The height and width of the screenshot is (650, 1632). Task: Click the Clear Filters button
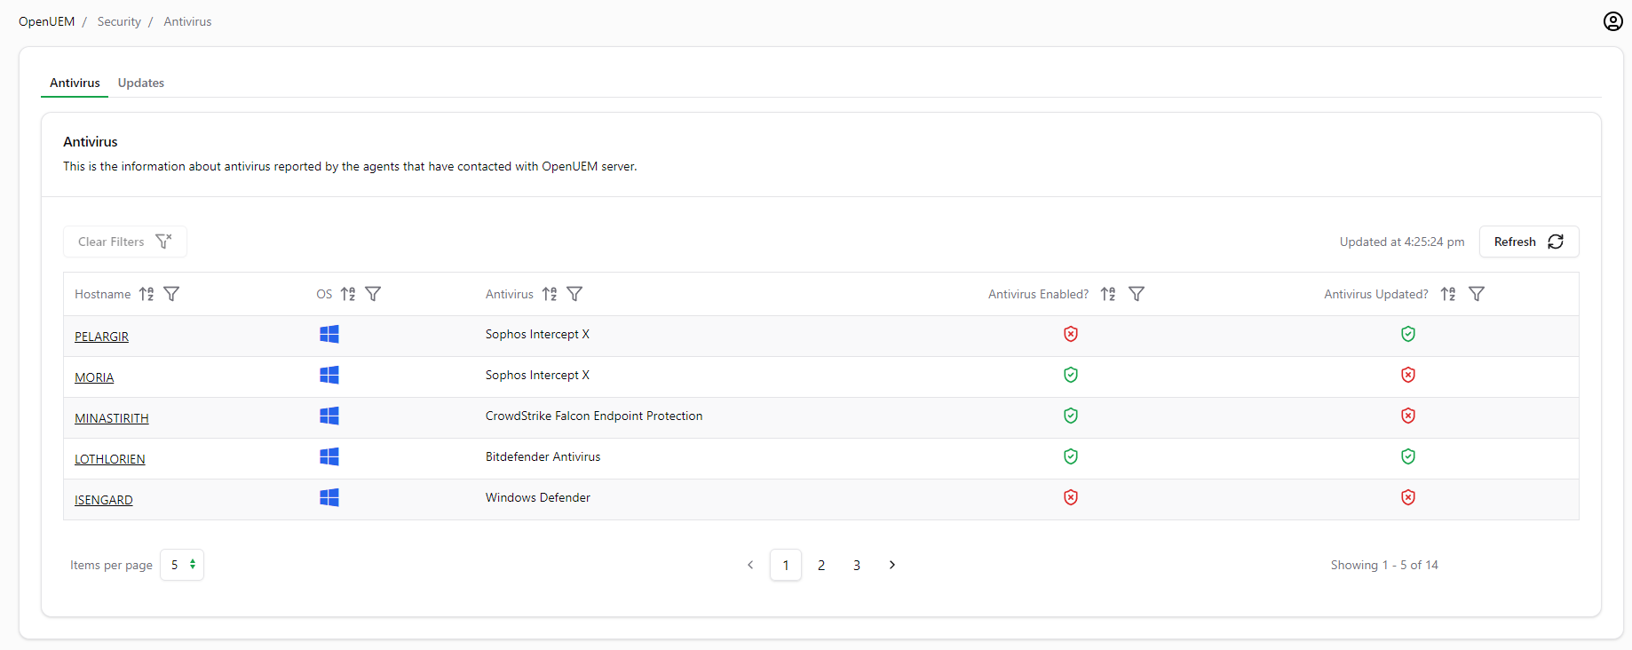point(125,242)
